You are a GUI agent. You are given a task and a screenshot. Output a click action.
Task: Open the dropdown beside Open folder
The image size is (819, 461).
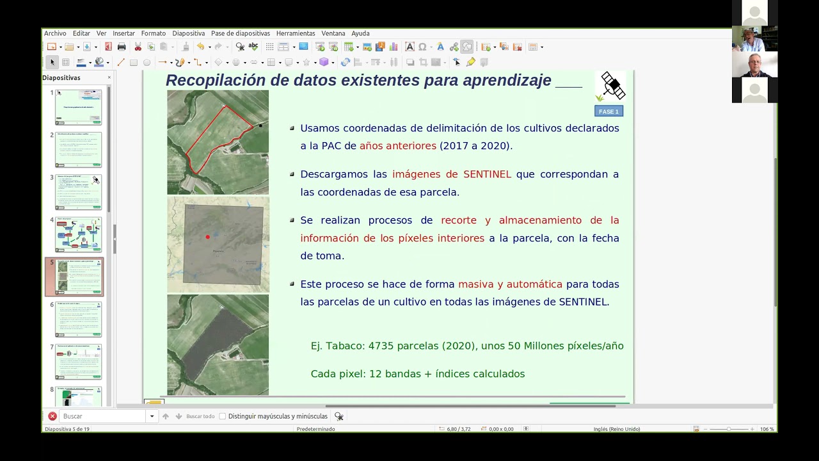pos(78,47)
